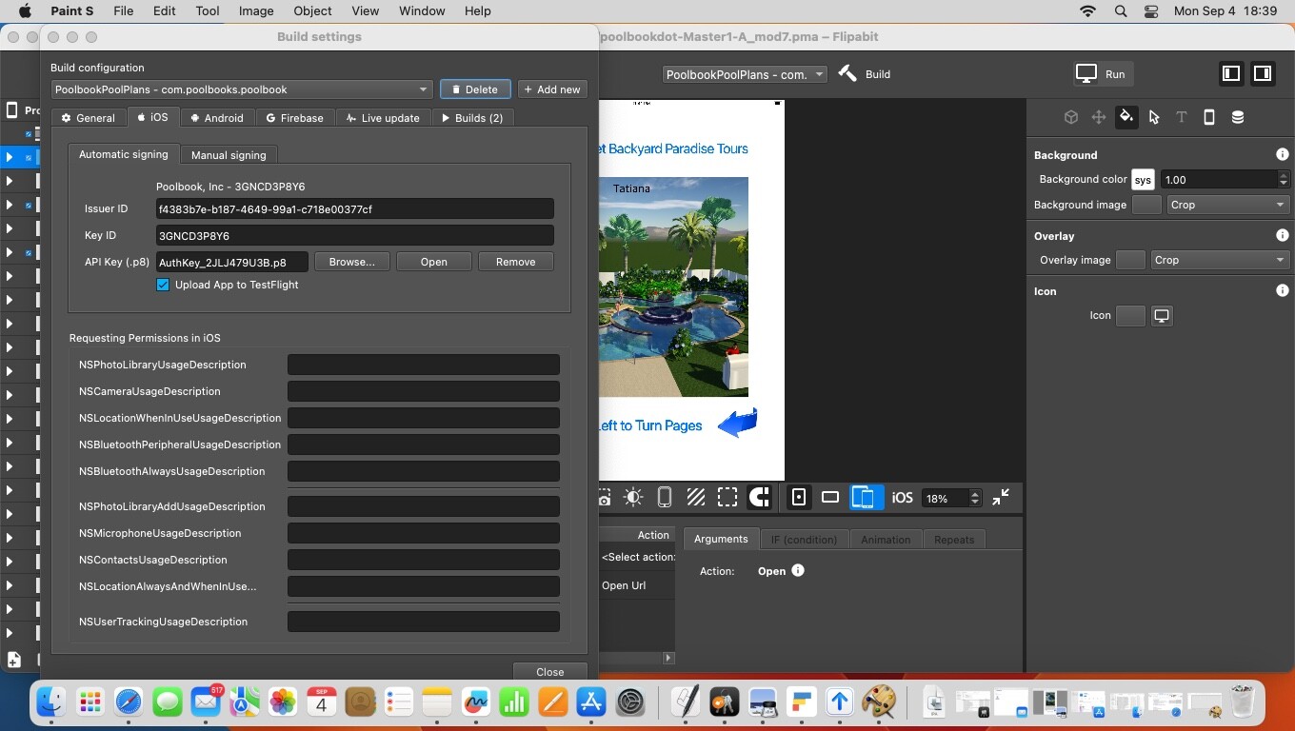The width and height of the screenshot is (1295, 731).
Task: Adjust the 18% zoom stepper
Action: point(974,498)
